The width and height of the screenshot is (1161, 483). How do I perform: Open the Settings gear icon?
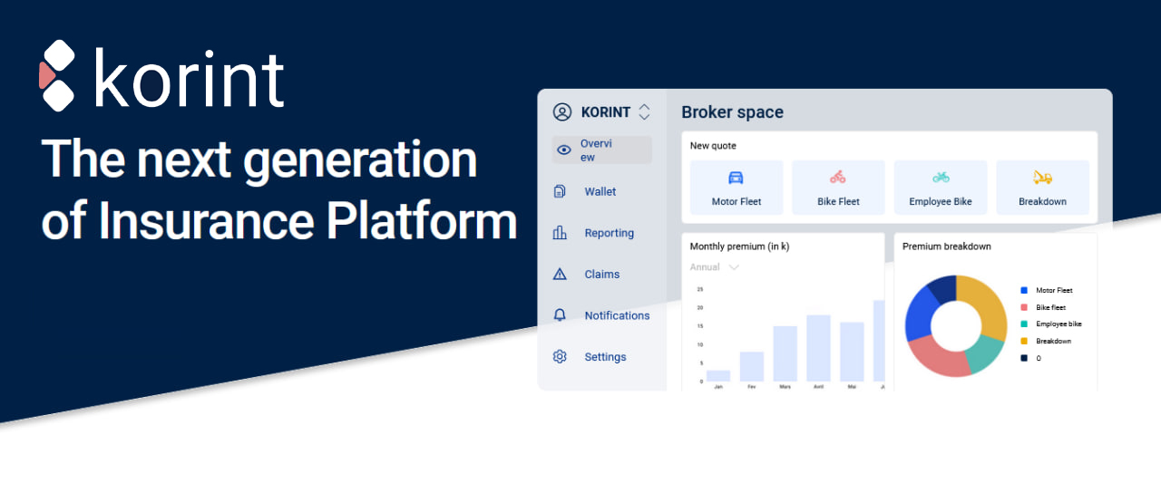coord(560,357)
